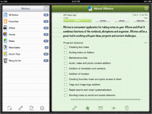
Task: Toggle view mode with the eye icon
Action: (114, 108)
